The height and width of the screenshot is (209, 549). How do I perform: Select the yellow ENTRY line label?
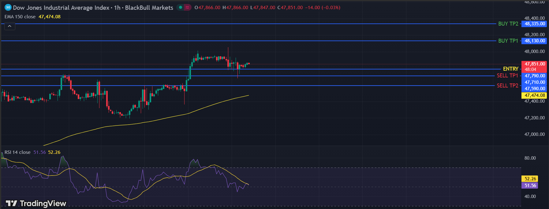510,69
